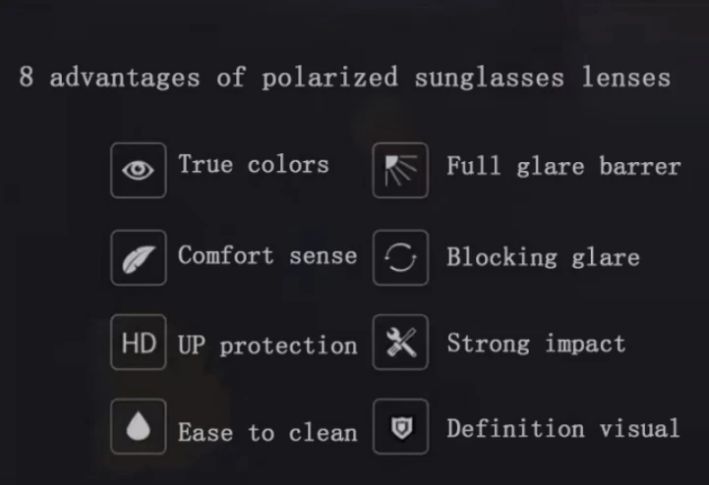Click the 8 advantages heading title

point(344,78)
